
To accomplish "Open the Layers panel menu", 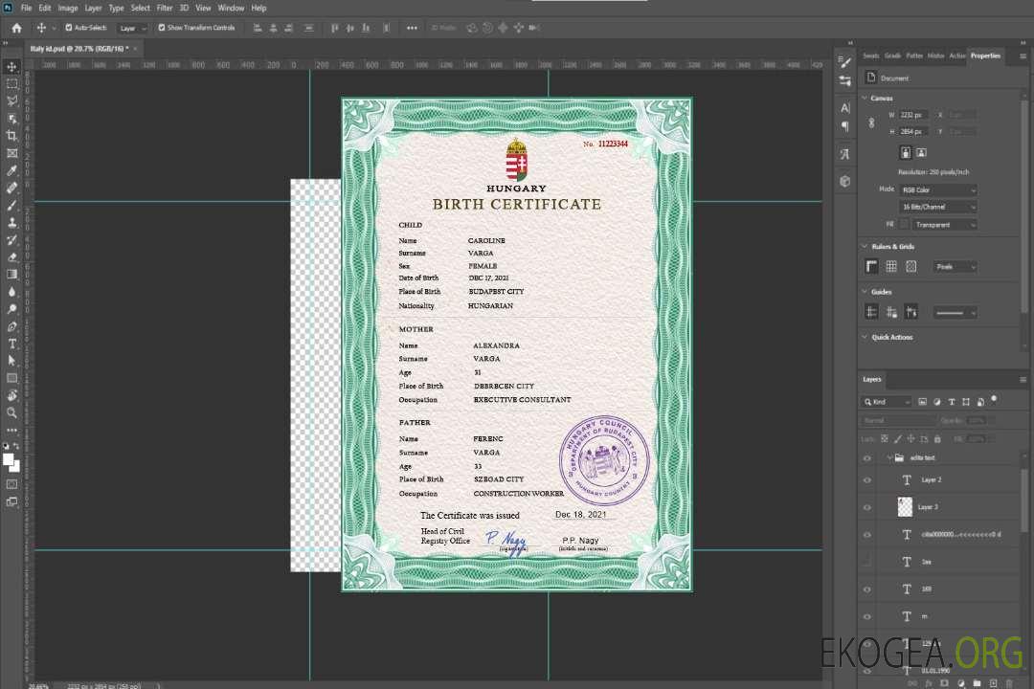I will pyautogui.click(x=1023, y=379).
